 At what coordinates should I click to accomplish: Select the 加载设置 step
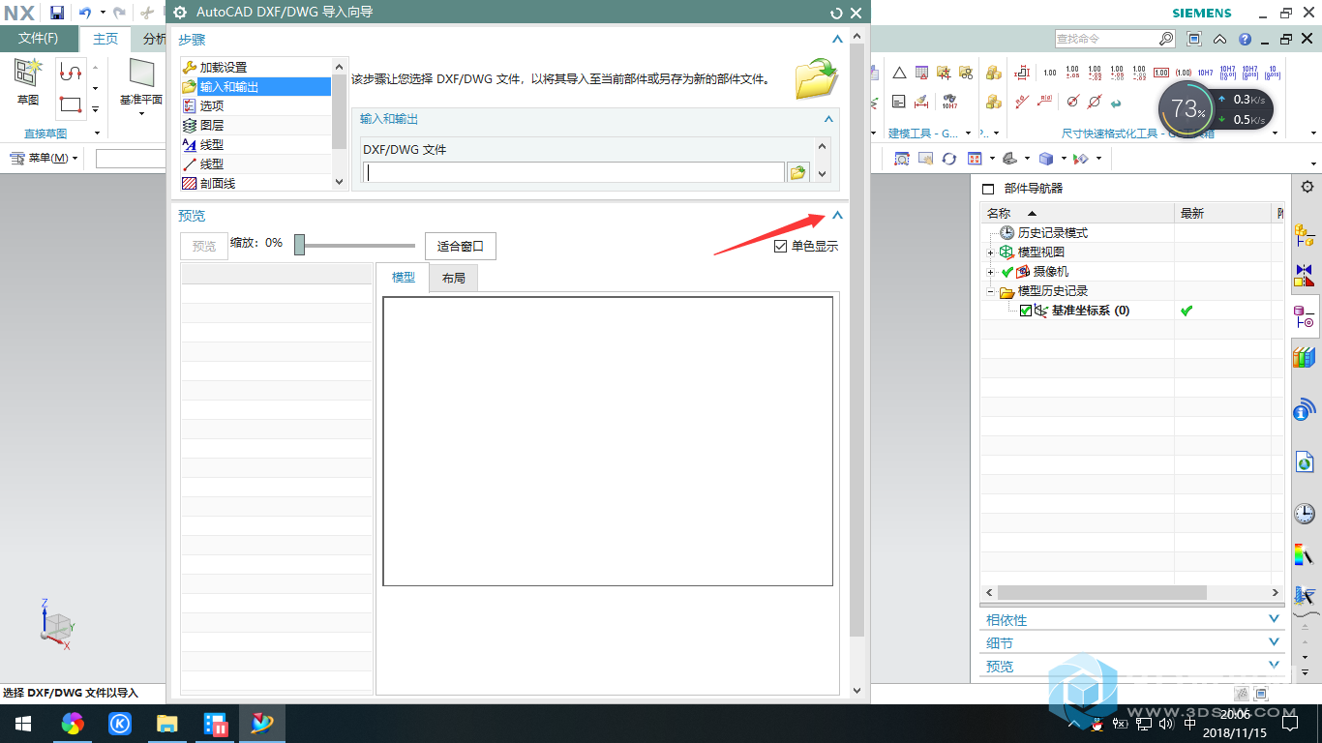tap(255, 67)
